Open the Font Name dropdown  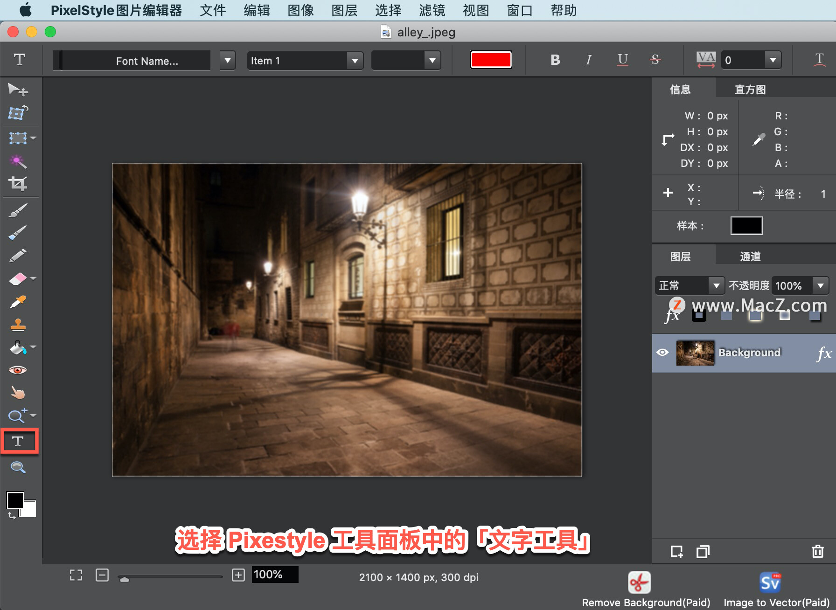point(227,60)
